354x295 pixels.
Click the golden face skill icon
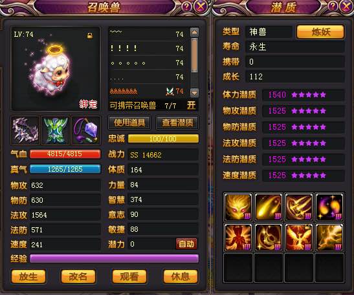click(x=238, y=207)
